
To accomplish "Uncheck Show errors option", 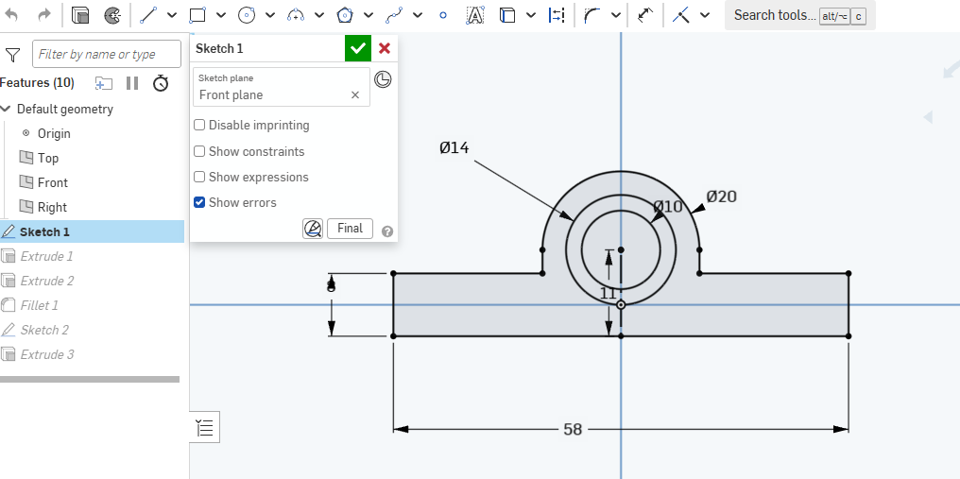I will [199, 202].
